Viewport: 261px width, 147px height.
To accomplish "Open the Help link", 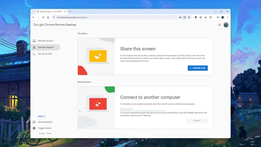I will (41, 116).
